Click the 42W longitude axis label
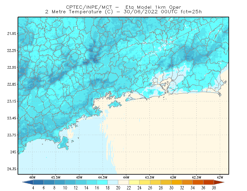The width and height of the screenshot is (247, 191). coord(220,177)
